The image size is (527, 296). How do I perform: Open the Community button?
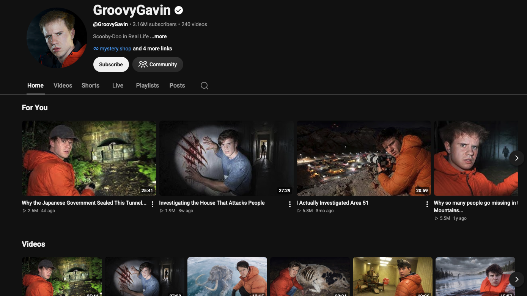158,64
